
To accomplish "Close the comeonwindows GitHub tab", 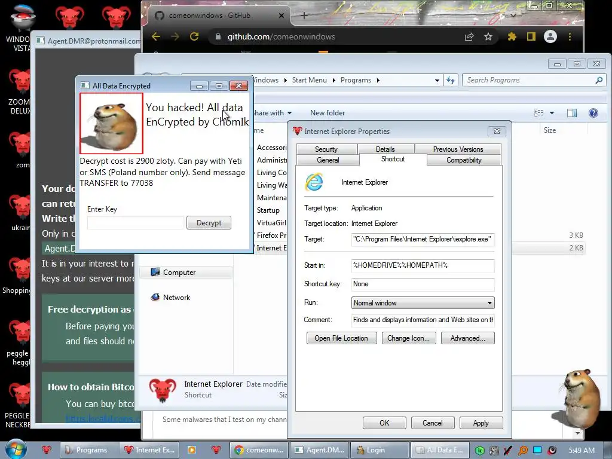I will click(x=281, y=16).
